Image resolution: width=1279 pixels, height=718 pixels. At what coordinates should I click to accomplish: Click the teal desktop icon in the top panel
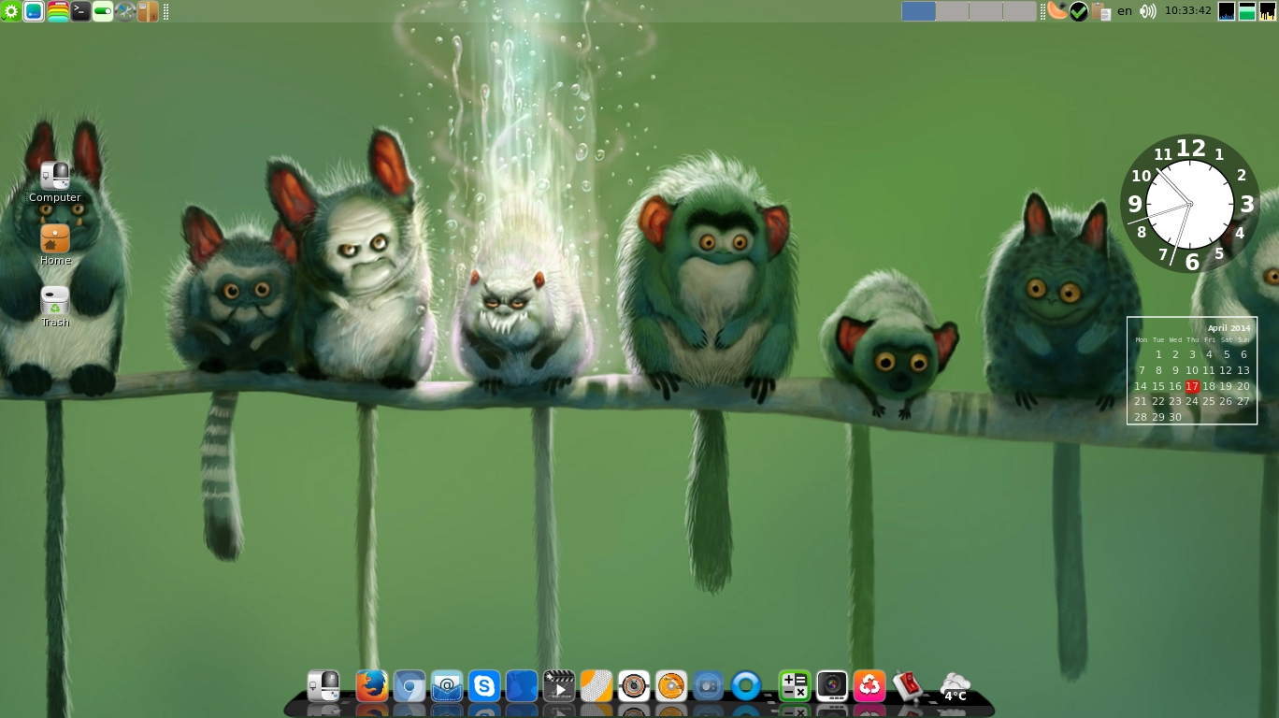tap(34, 11)
